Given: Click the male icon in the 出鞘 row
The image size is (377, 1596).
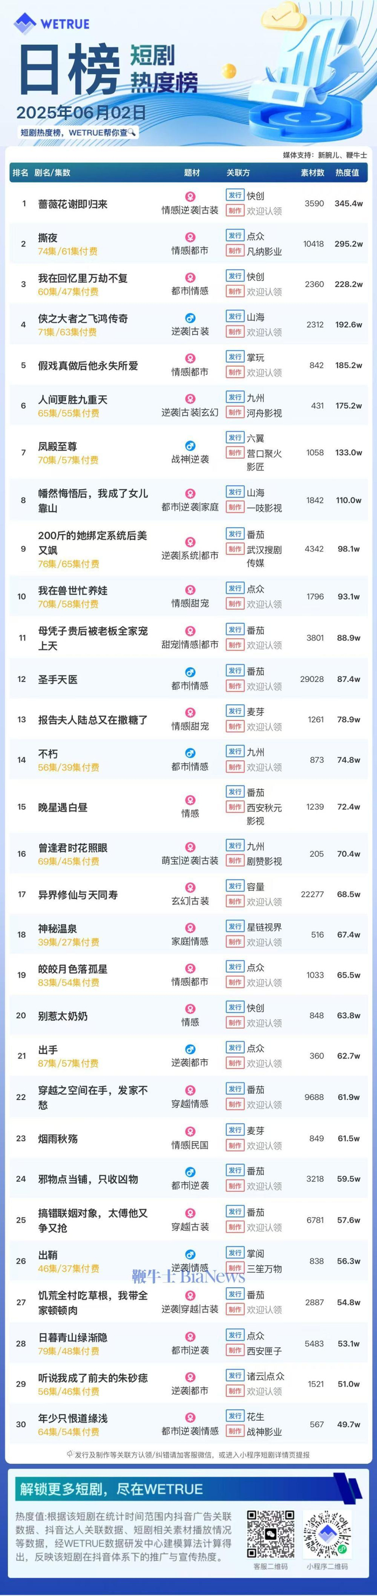Looking at the screenshot, I should 190,1254.
